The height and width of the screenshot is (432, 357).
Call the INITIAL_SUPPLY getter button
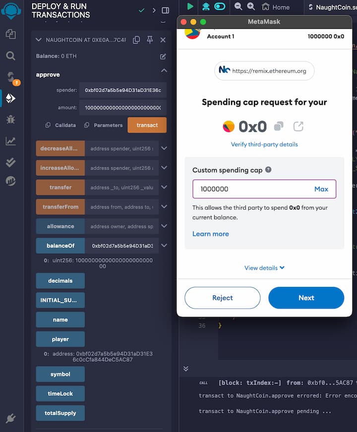(60, 300)
